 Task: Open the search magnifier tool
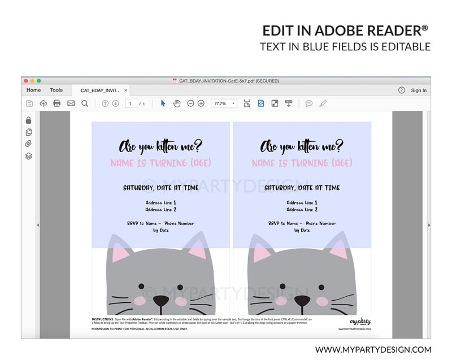(85, 103)
